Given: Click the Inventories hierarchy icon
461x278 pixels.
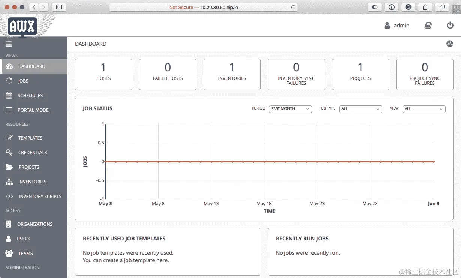Looking at the screenshot, I should (x=9, y=182).
